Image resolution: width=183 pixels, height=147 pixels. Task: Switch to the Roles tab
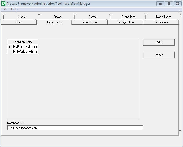click(x=58, y=17)
